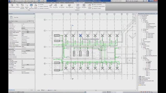
Task: Open the Properties tool in ribbon
Action: click(18, 6)
